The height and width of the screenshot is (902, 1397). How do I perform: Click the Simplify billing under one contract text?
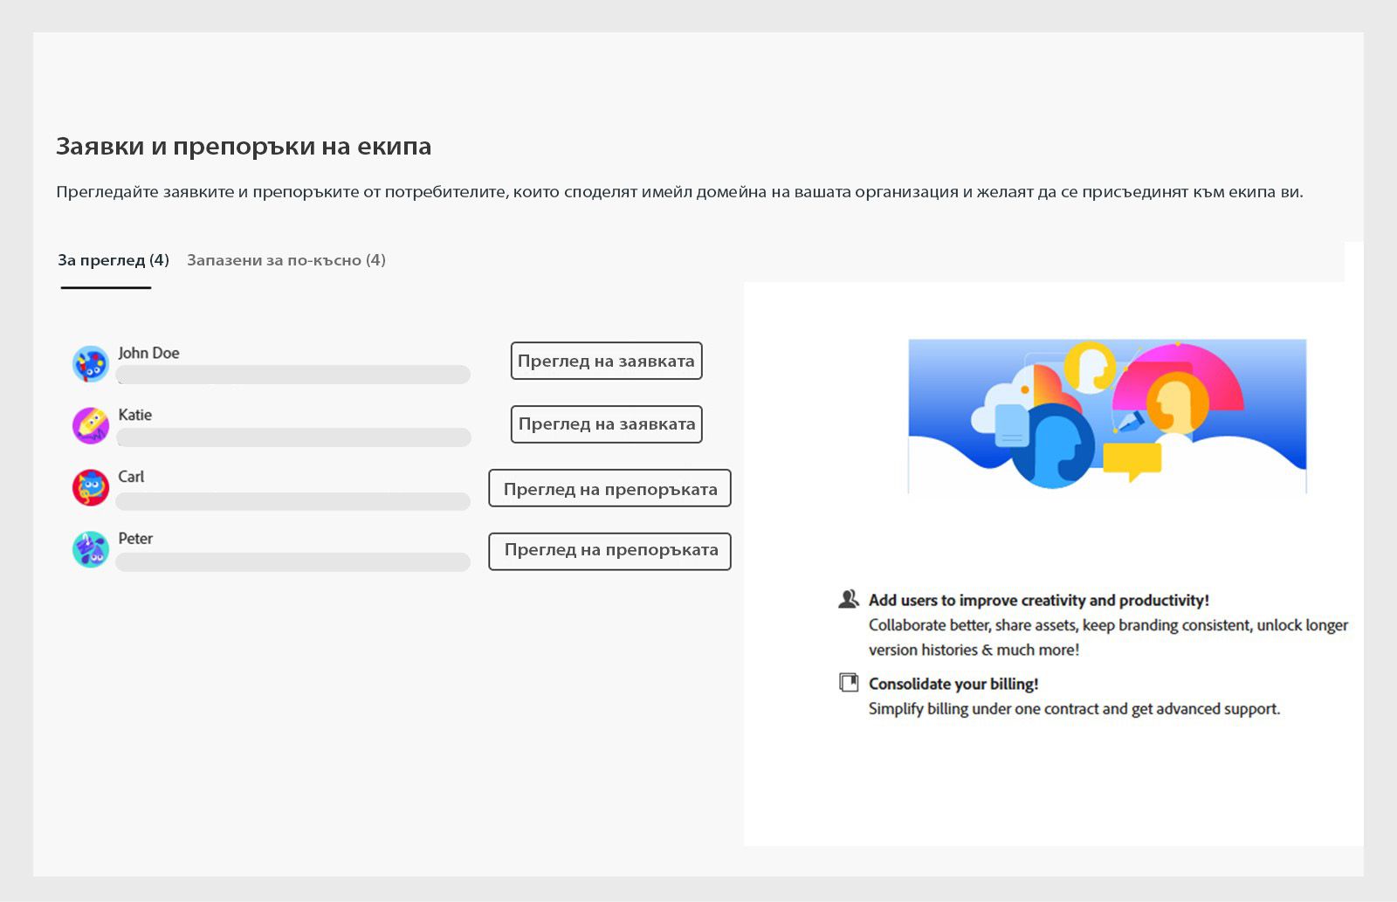click(1074, 709)
